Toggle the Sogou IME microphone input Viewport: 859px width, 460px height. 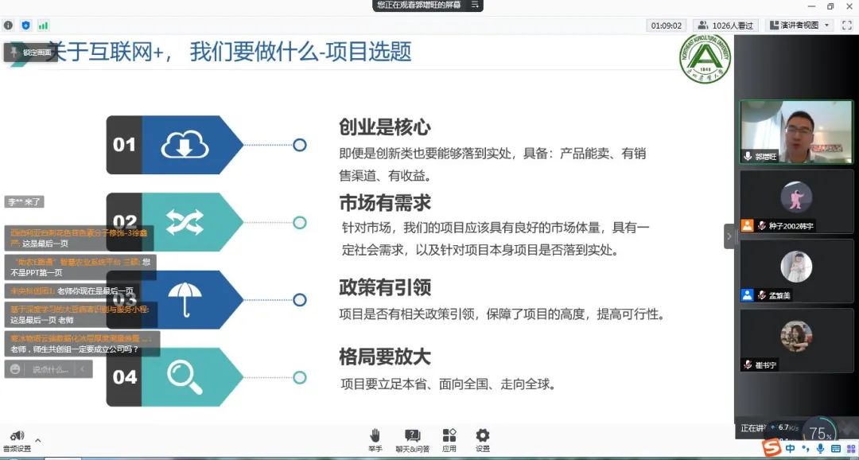(x=820, y=450)
